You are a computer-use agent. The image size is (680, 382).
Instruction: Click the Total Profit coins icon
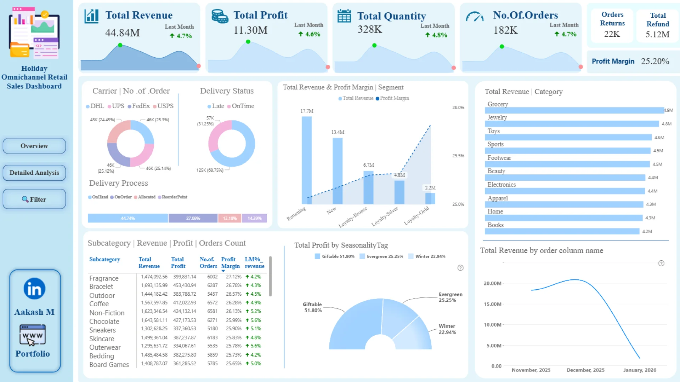pos(220,16)
